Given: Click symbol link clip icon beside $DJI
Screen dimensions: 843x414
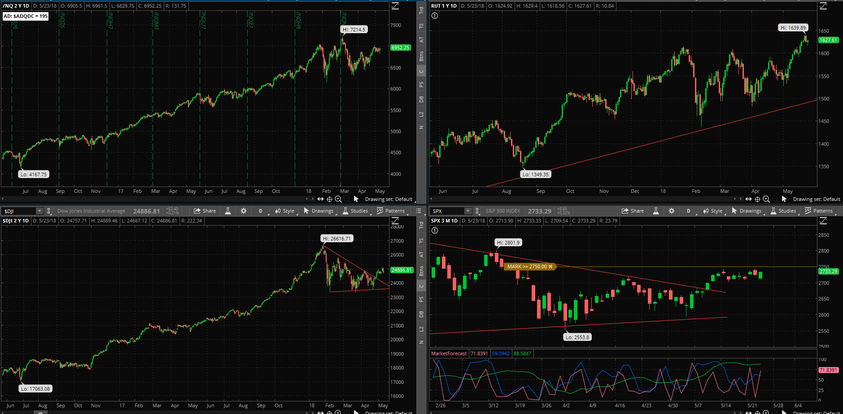Looking at the screenshot, I should (x=49, y=211).
